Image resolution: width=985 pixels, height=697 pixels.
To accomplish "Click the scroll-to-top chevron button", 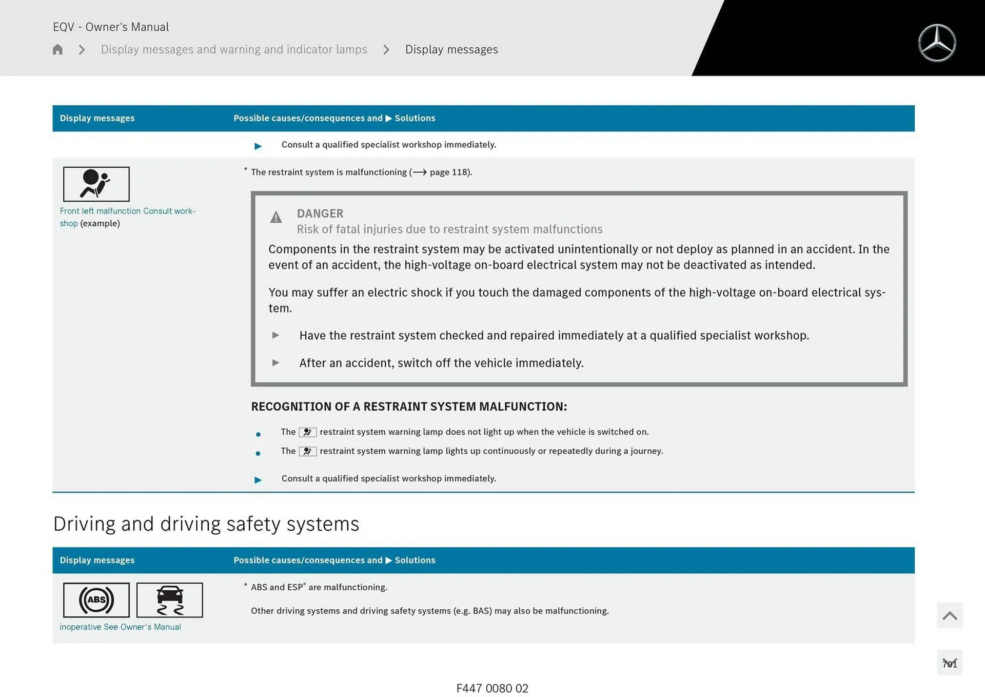I will click(949, 615).
